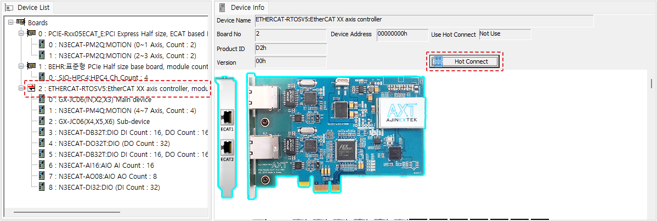
Task: Click ETHERCAT-RTOSV5 board icon
Action: 31,88
